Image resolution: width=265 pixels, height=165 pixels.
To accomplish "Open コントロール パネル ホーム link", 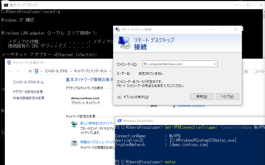I will coord(28,82).
